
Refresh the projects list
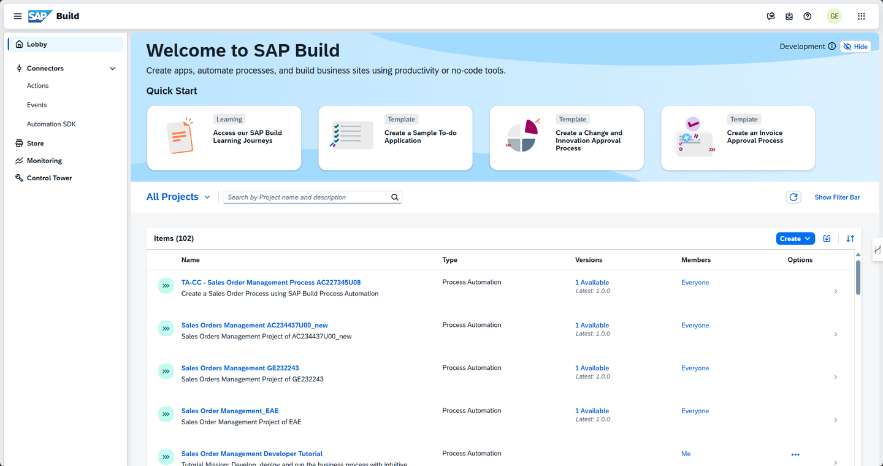coord(793,197)
